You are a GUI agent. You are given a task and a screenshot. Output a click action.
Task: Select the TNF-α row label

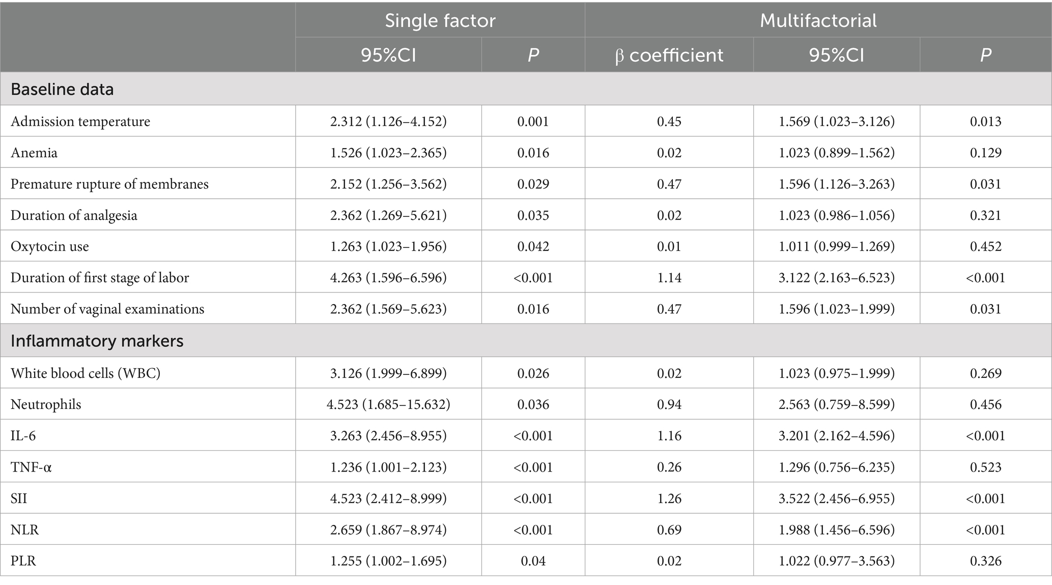pyautogui.click(x=31, y=467)
